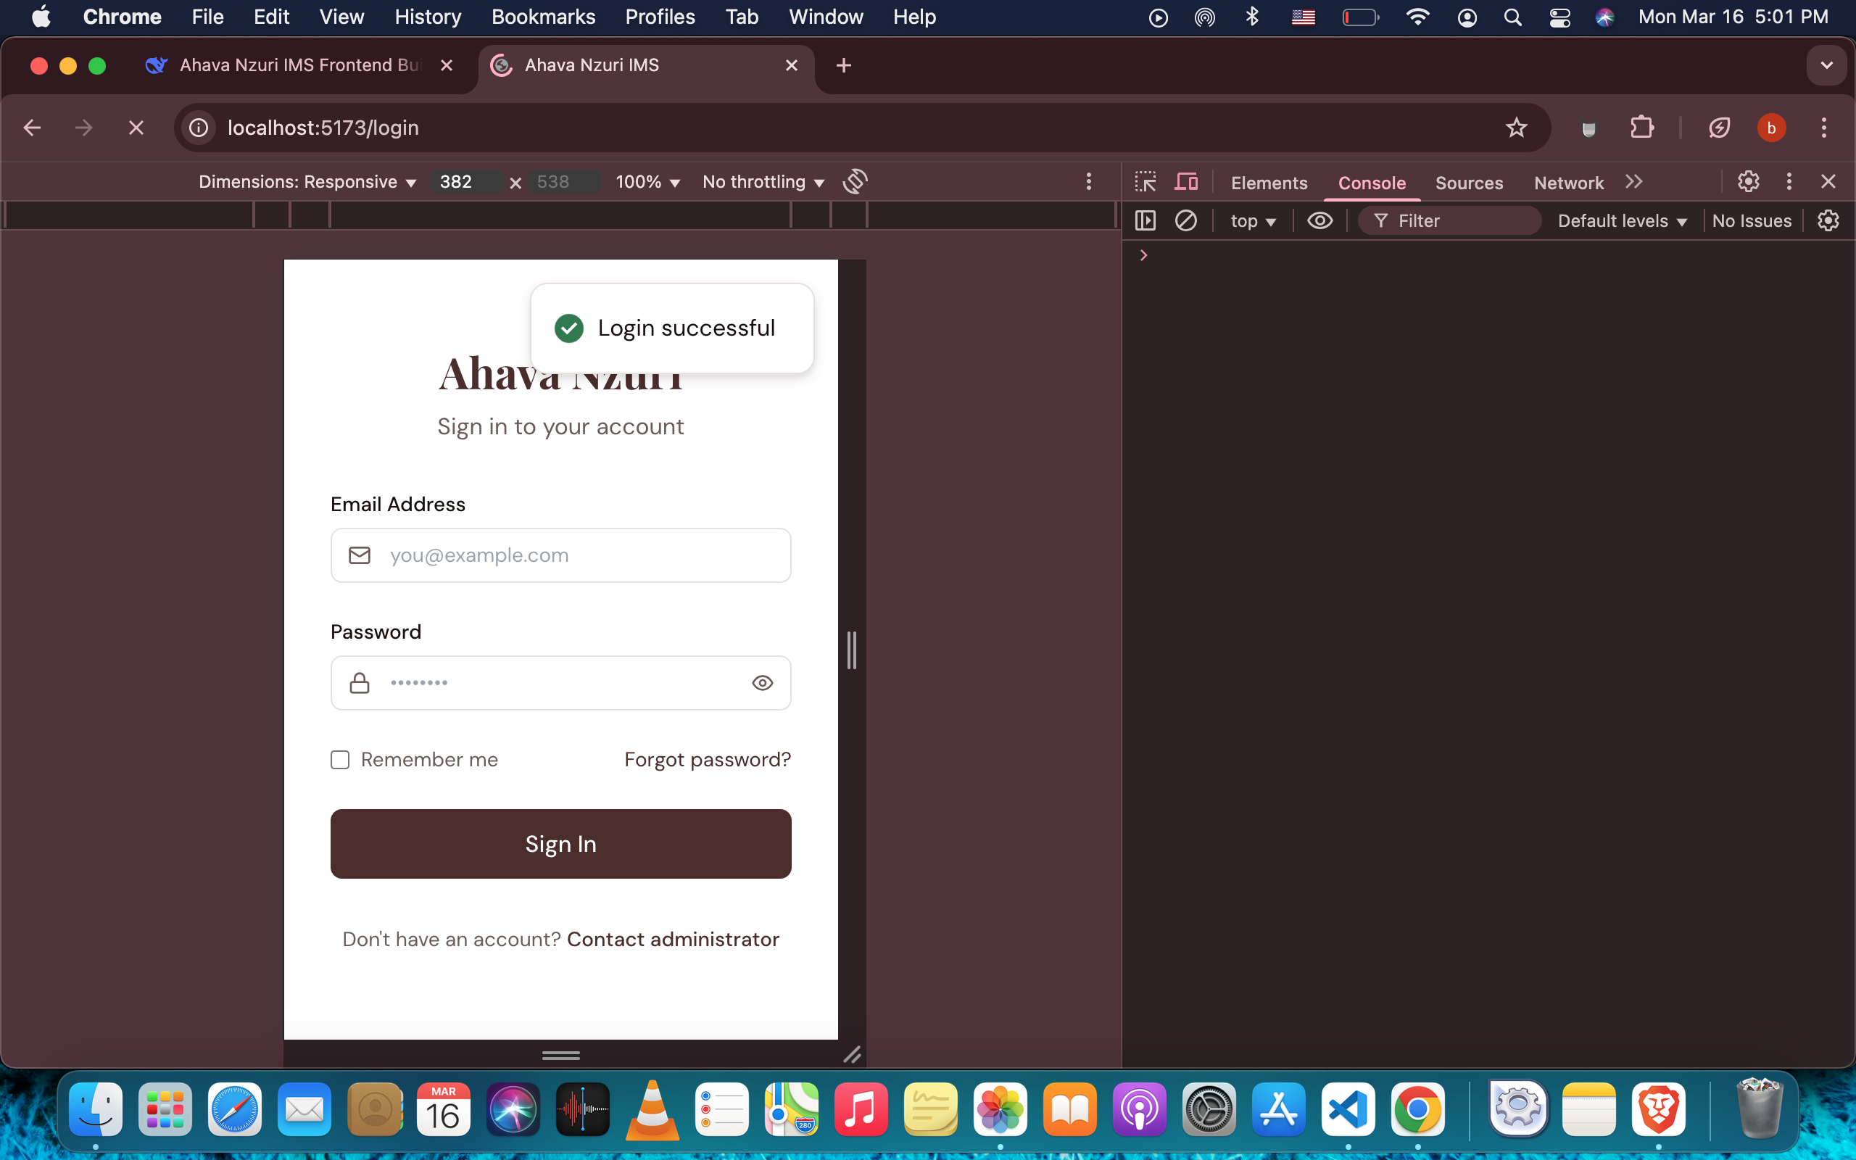Viewport: 1856px width, 1160px height.
Task: Switch to the Network tab
Action: tap(1567, 183)
